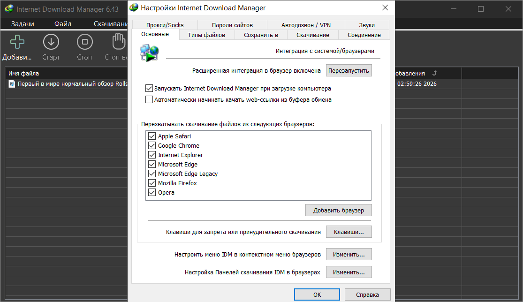This screenshot has width=523, height=302.
Task: Uncheck Microsoft Edge Legacy integration
Action: click(x=152, y=174)
